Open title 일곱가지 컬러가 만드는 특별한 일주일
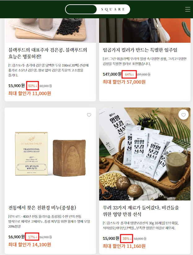 tap(140, 50)
